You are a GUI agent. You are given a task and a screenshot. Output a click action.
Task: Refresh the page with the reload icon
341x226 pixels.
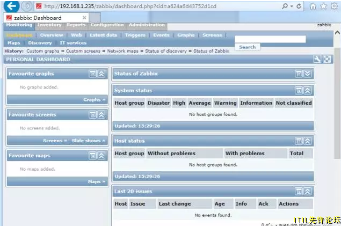[x=299, y=6]
